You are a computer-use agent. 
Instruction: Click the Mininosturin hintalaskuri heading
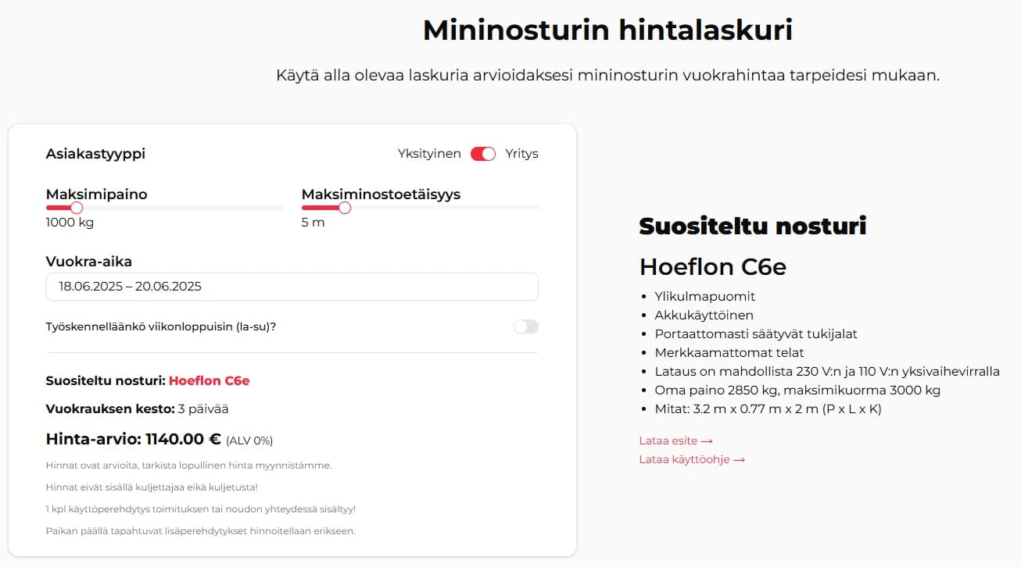point(607,30)
